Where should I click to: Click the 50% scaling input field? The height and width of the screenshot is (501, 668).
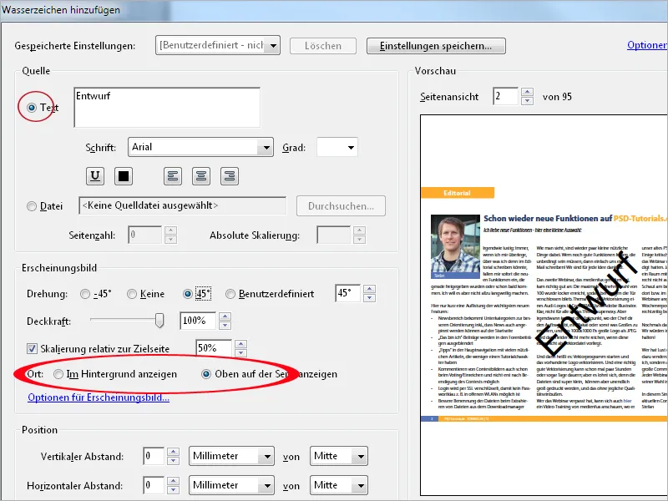tap(214, 348)
